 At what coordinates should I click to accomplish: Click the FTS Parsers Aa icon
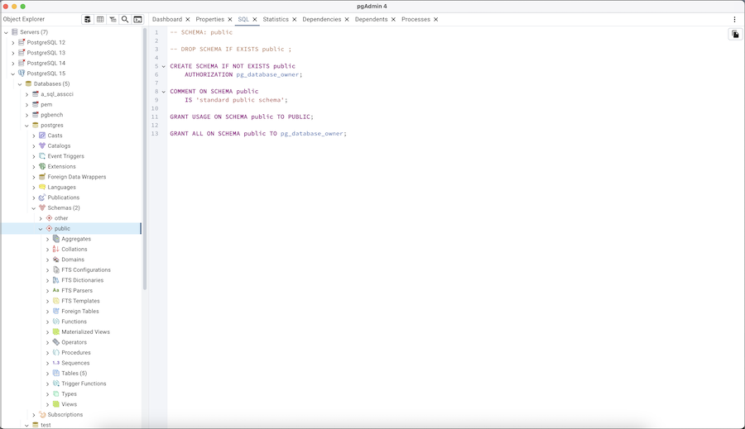point(56,290)
